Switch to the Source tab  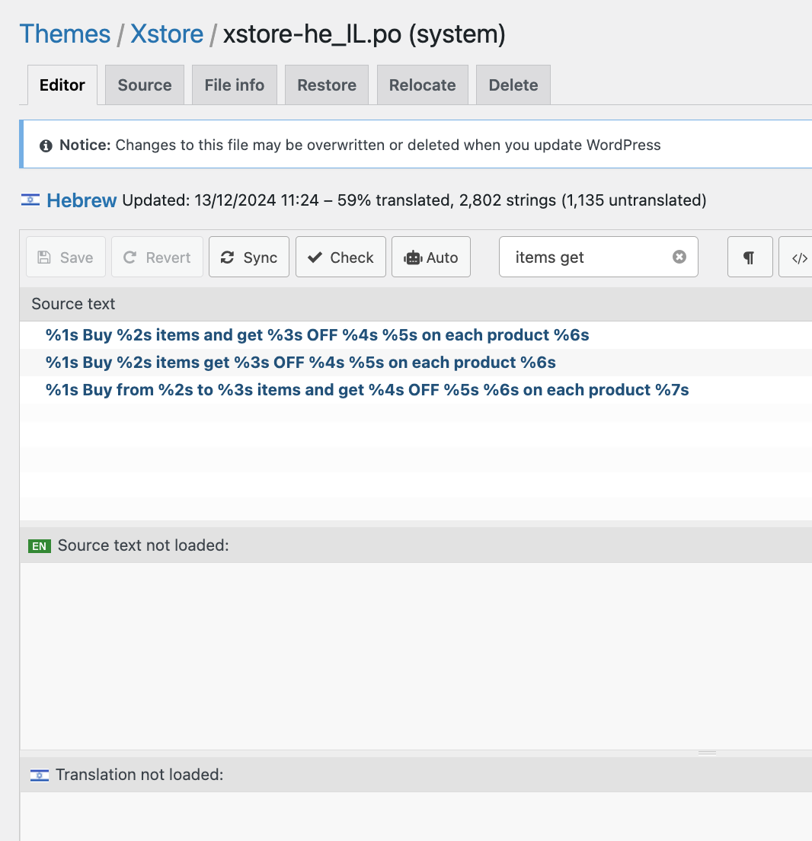[145, 85]
